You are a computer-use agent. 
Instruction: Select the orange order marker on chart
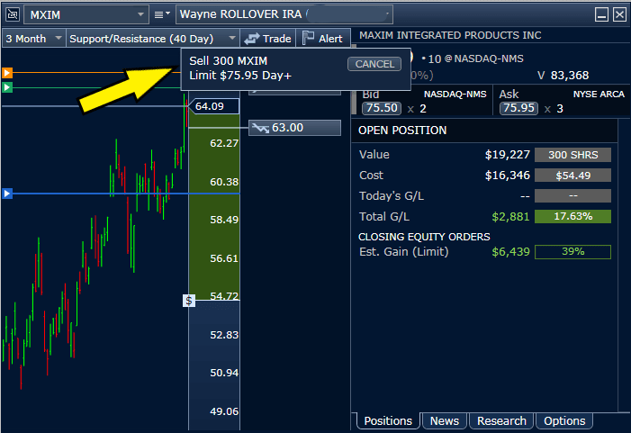click(x=7, y=72)
